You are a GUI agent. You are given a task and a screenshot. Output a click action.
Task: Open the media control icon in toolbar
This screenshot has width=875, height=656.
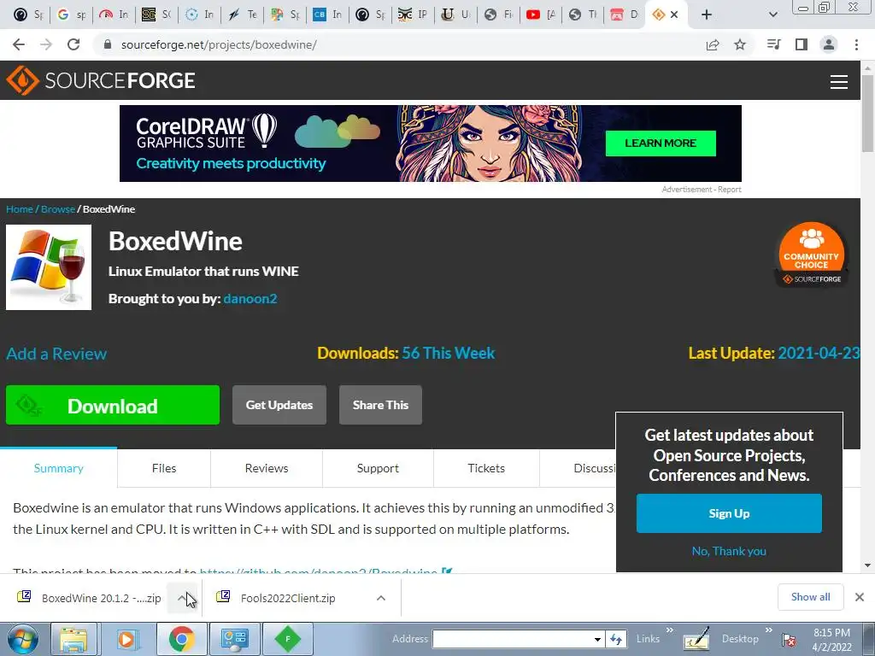(773, 44)
